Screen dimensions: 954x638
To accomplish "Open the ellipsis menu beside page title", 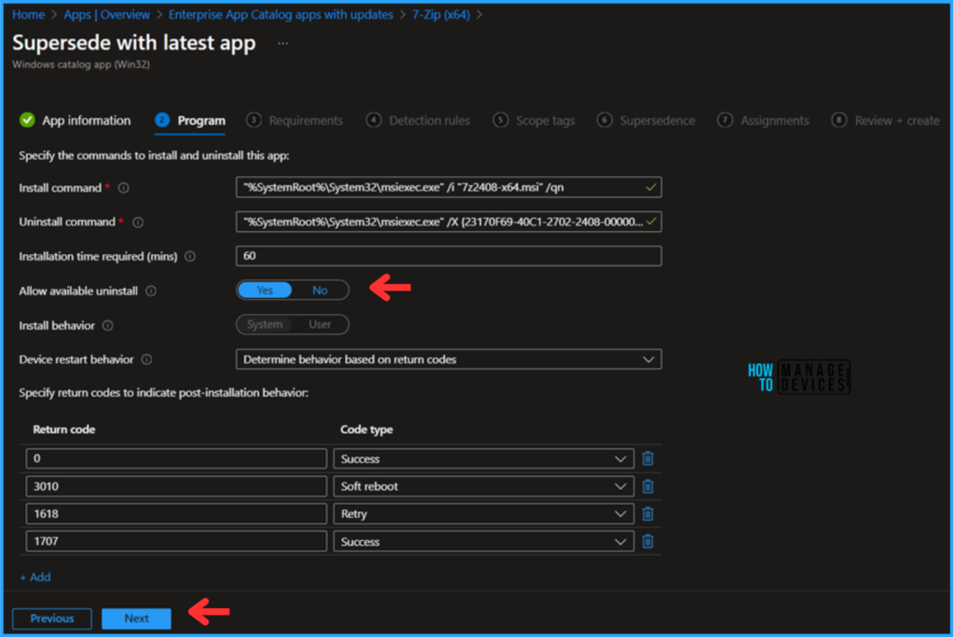I will (283, 43).
